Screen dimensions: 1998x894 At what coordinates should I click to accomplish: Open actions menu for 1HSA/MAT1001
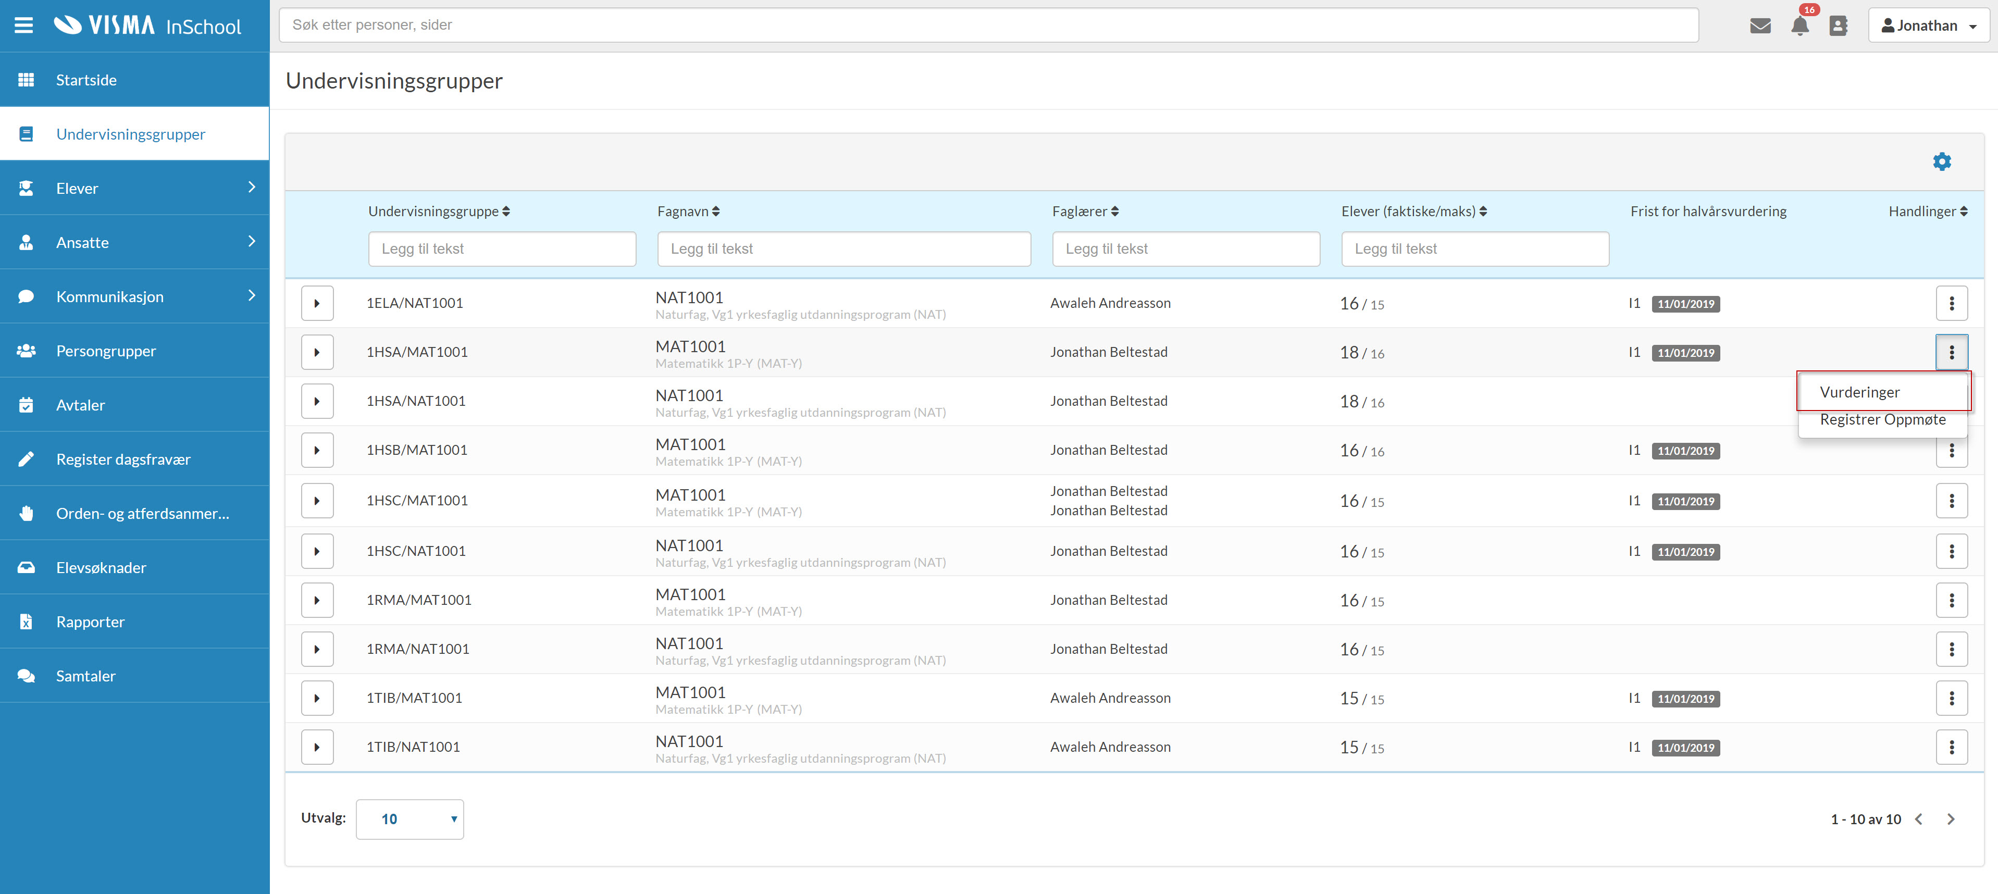tap(1952, 353)
